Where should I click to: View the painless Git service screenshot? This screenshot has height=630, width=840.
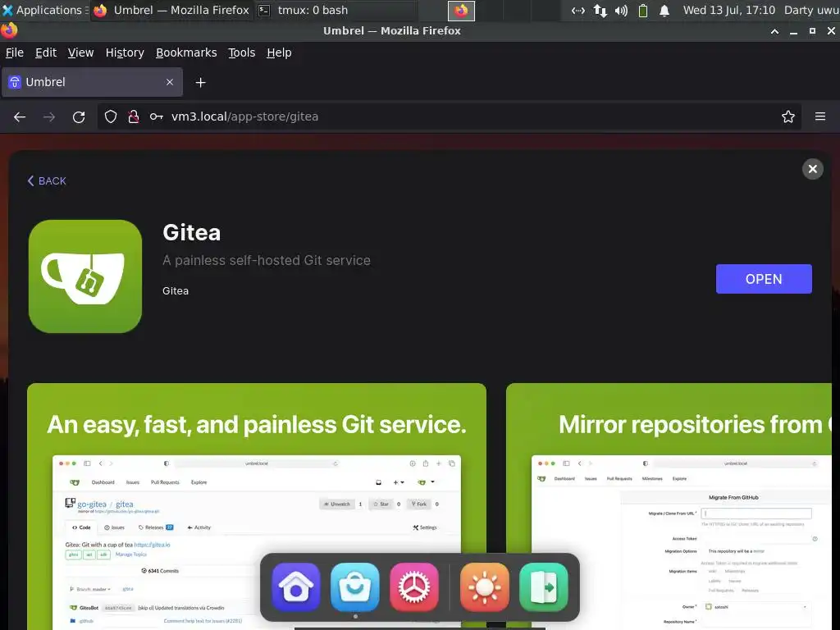tap(257, 506)
